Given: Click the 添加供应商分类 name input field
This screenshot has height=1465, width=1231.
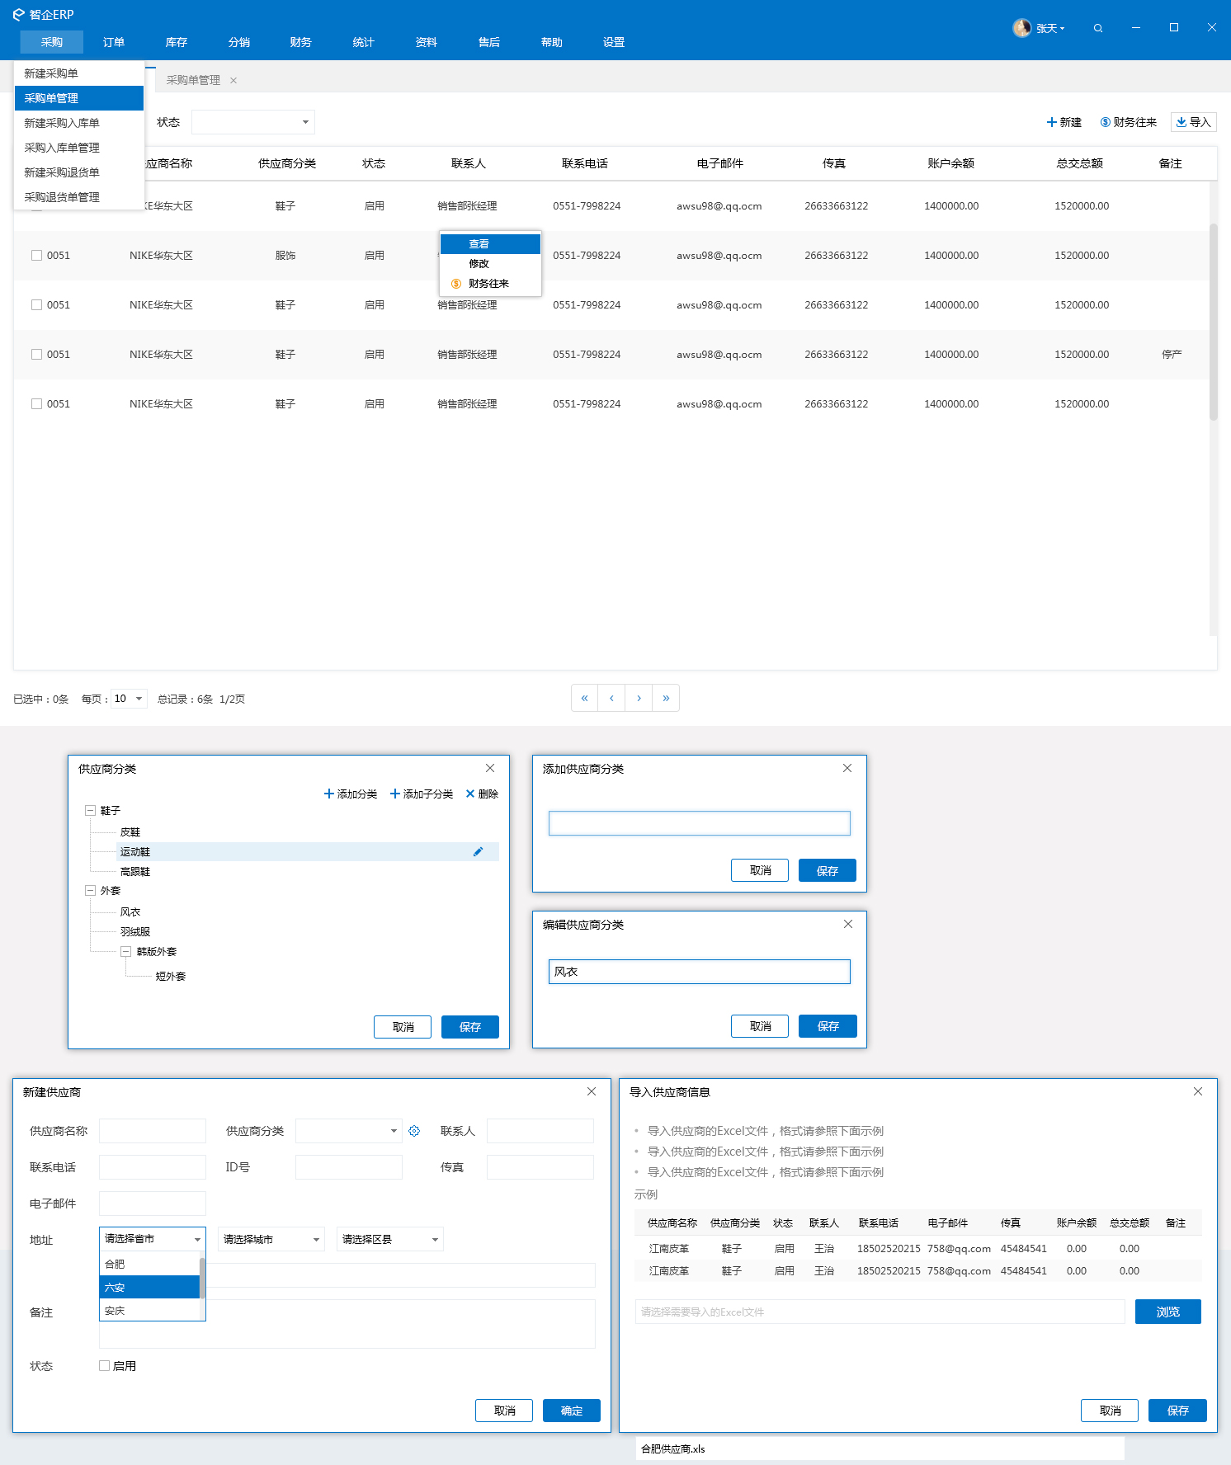Looking at the screenshot, I should click(699, 823).
